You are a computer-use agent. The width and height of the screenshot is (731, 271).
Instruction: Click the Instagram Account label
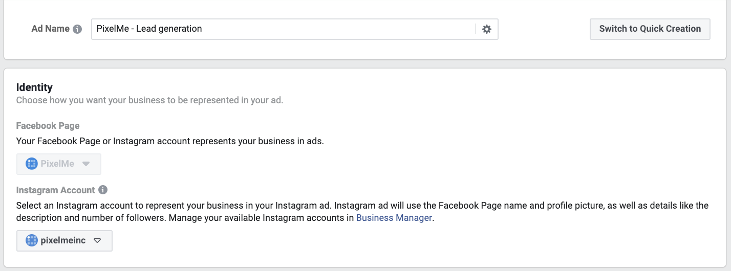pos(56,190)
